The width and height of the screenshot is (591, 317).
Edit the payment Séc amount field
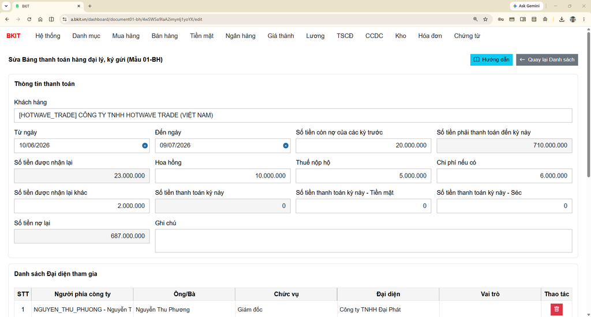coord(504,206)
